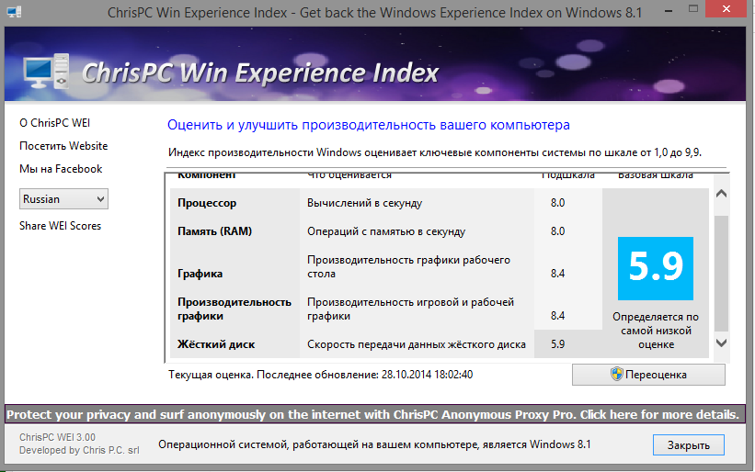Viewport: 755px width, 472px height.
Task: Select the Графика row label
Action: (x=200, y=274)
